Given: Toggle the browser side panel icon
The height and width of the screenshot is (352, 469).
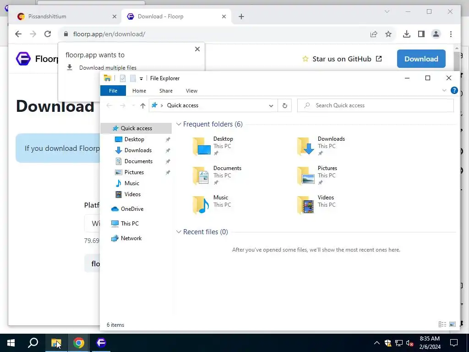Looking at the screenshot, I should 421,34.
